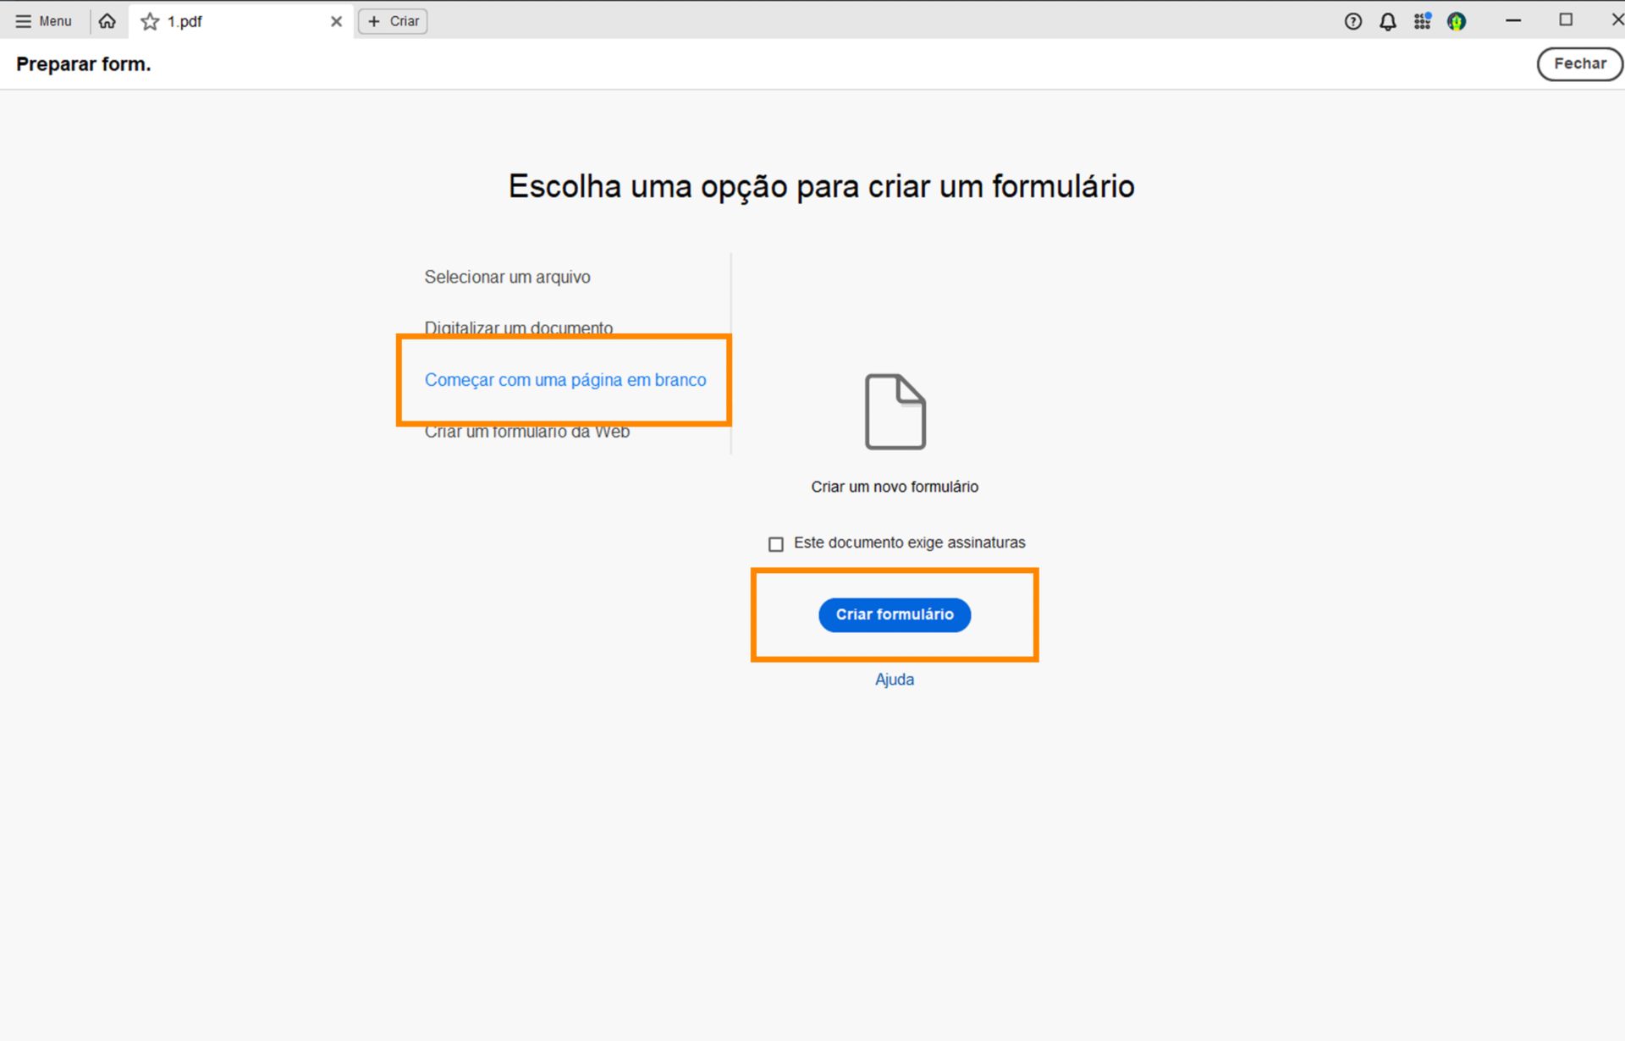
Task: Select 'Começar com uma página em branco'
Action: tap(565, 380)
